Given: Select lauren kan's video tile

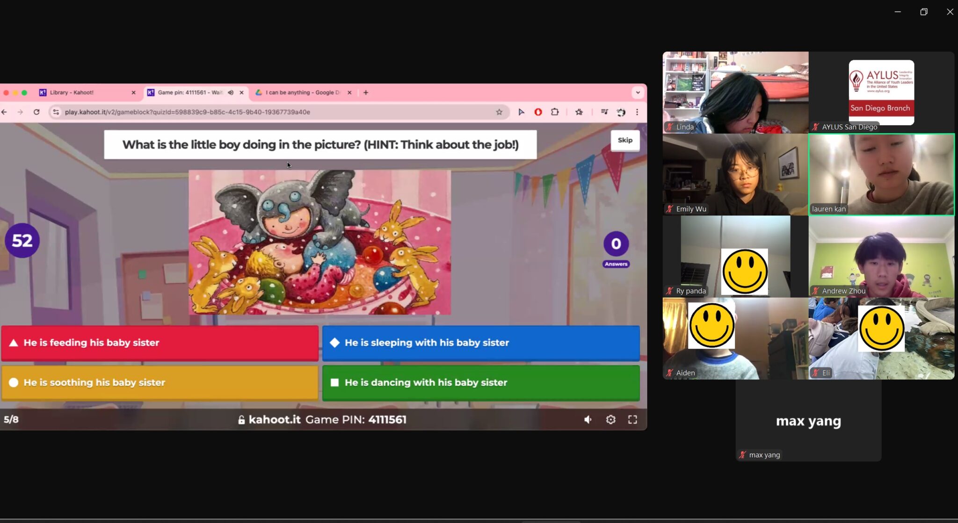Looking at the screenshot, I should tap(881, 174).
